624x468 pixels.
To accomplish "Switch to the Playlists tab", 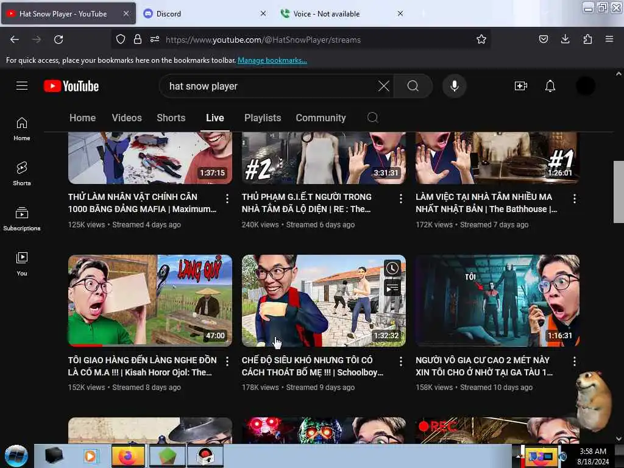I will (263, 118).
